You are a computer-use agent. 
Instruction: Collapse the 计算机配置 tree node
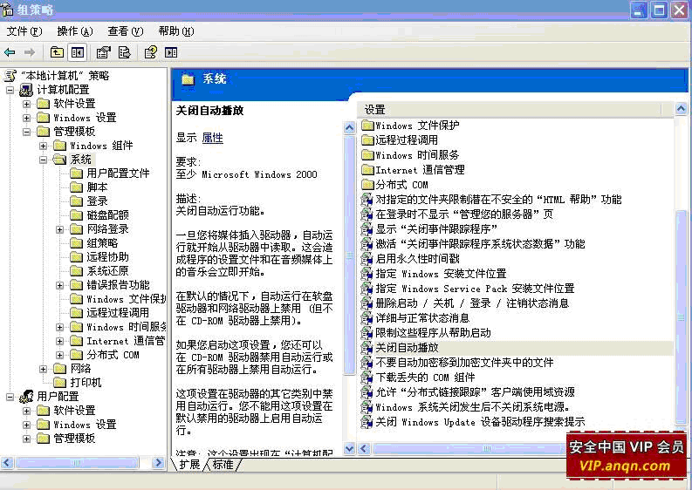pyautogui.click(x=10, y=90)
